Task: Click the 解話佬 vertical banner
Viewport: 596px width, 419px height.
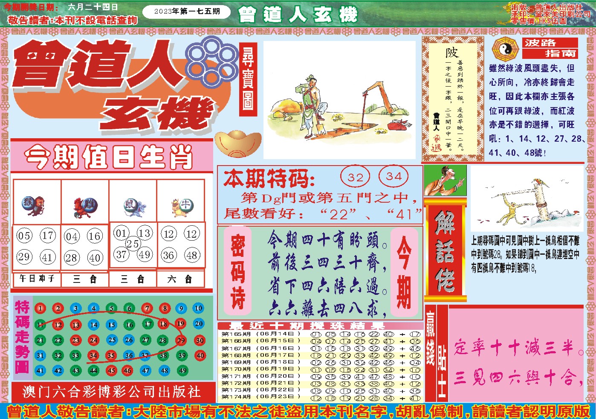Action: (445, 250)
